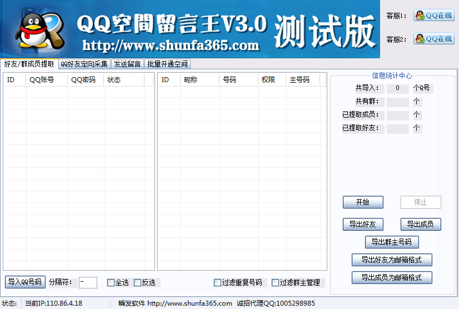This screenshot has height=309, width=459.
Task: Switch to the 好友/群成员提取 tab
Action: pos(29,64)
